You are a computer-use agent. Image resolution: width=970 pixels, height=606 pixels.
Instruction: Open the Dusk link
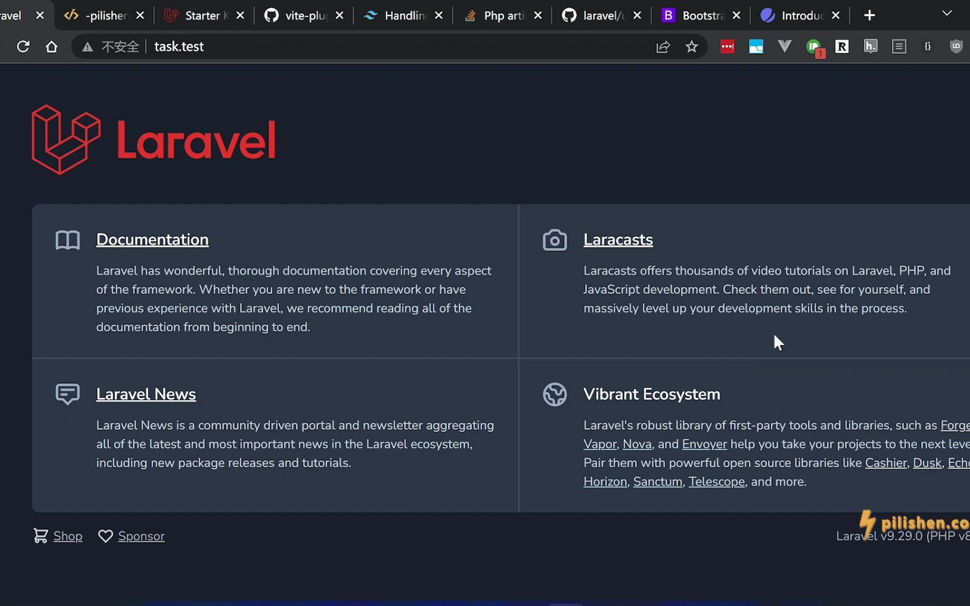point(927,463)
